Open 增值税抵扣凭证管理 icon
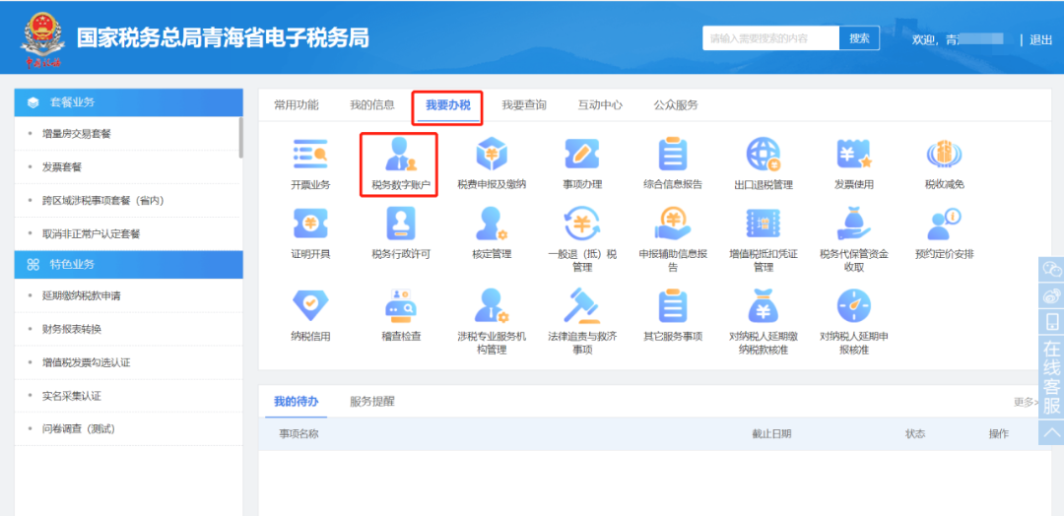Screen dimensions: 1064x516 click(x=764, y=225)
